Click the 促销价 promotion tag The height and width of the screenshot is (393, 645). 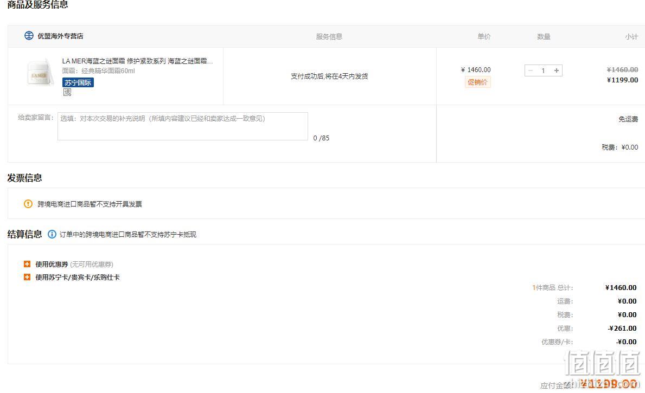coord(477,82)
